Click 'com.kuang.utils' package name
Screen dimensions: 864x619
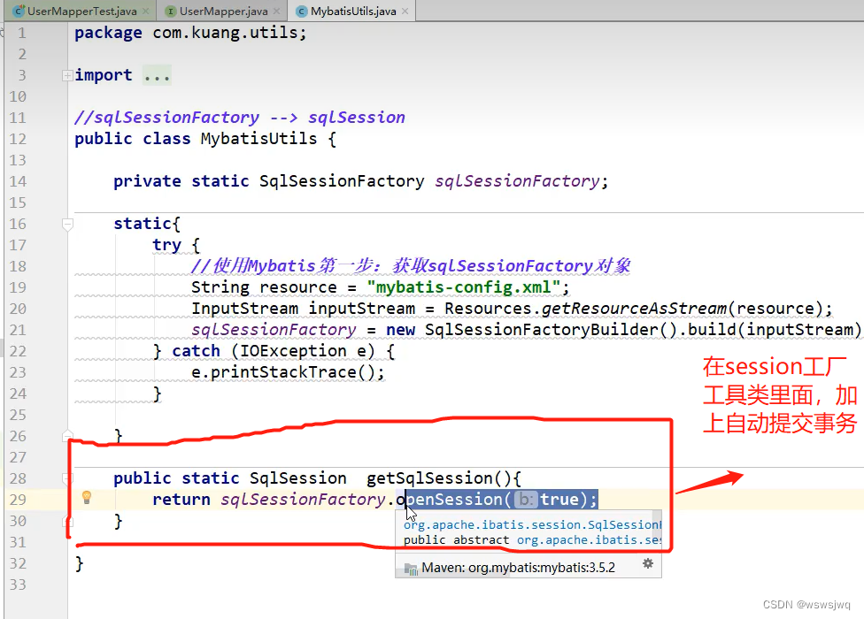pos(225,33)
